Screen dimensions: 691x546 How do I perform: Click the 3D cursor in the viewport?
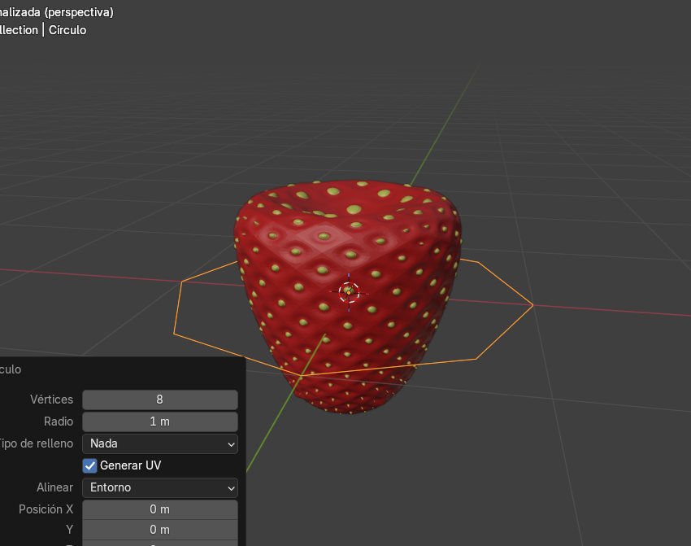point(349,292)
